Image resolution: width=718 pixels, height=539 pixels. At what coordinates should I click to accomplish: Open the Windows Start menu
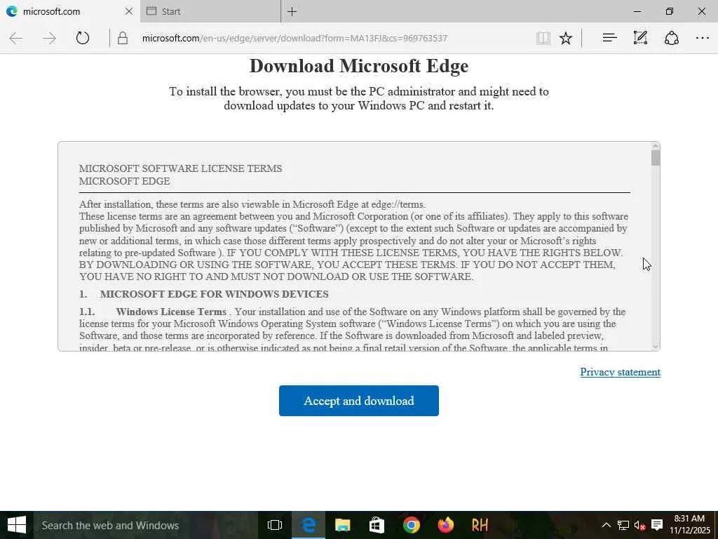pyautogui.click(x=17, y=525)
